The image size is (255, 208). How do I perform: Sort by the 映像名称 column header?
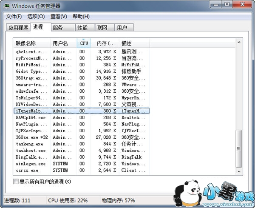[32, 43]
